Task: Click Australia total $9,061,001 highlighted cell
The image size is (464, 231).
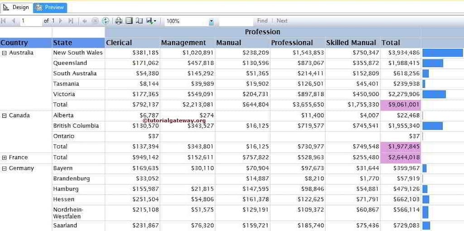Action: (401, 105)
